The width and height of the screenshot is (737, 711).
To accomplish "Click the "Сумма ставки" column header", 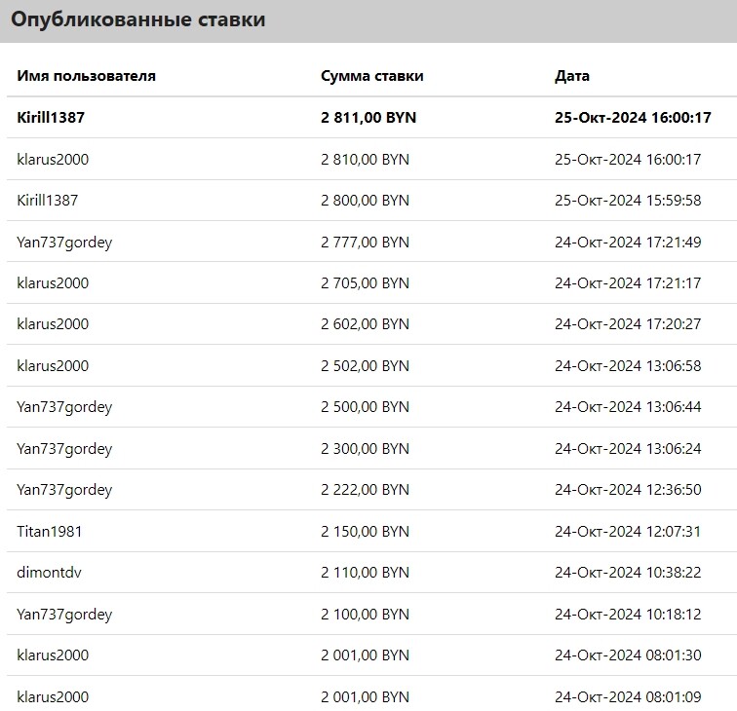I will pos(371,76).
